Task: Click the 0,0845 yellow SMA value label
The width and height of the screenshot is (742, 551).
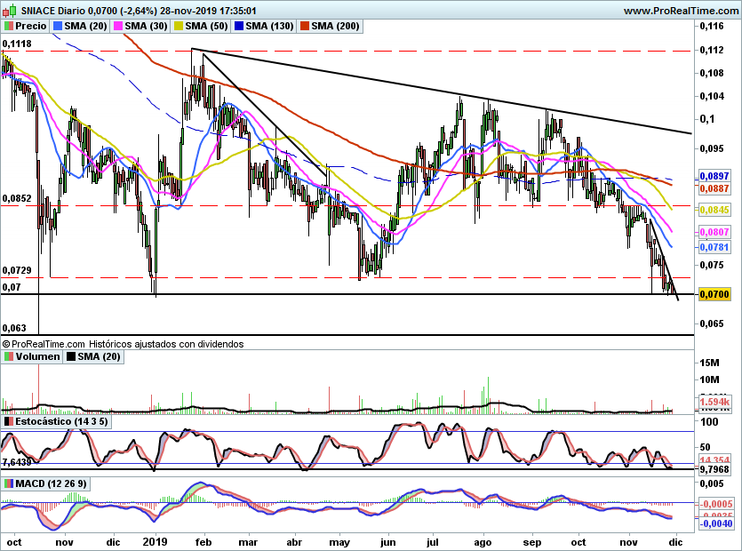Action: (714, 210)
